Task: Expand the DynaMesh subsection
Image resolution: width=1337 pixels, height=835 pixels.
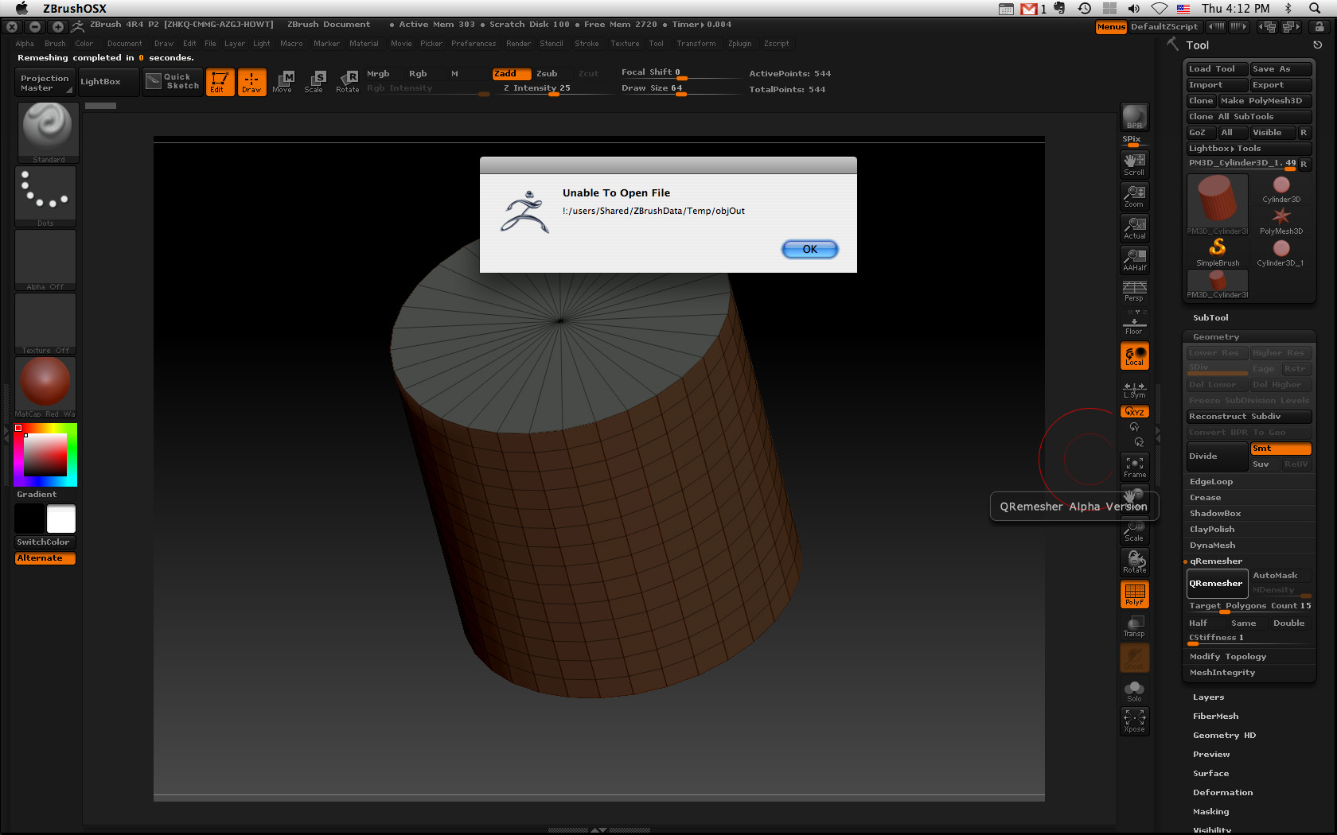Action: click(x=1212, y=545)
